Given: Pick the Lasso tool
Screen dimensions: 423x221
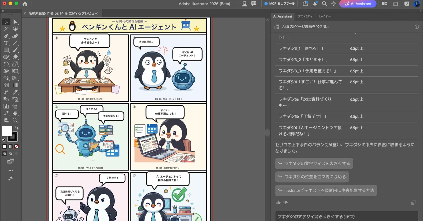Looking at the screenshot, I should (15, 29).
